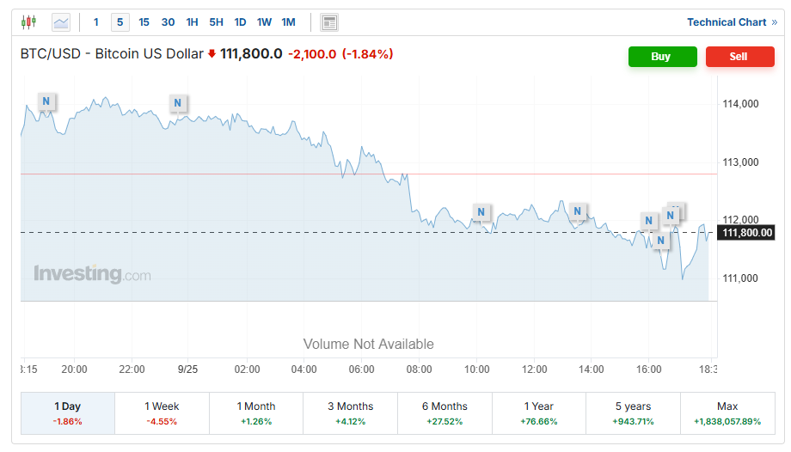
Task: Select the 1H chart interval
Action: (x=192, y=22)
